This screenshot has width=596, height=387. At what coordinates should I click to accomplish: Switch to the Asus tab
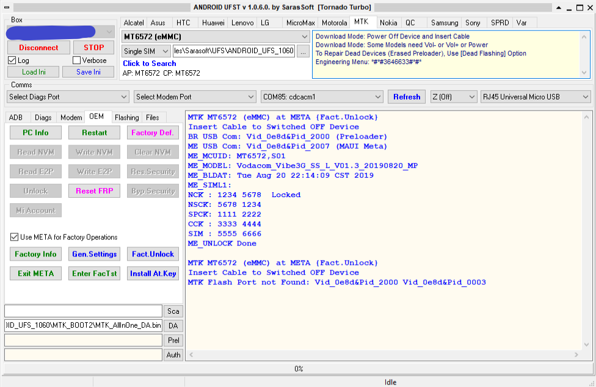tap(158, 23)
